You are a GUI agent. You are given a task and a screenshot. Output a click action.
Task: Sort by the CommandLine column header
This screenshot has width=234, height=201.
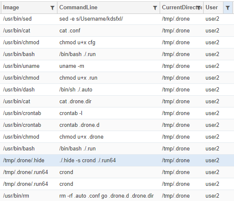pyautogui.click(x=78, y=8)
